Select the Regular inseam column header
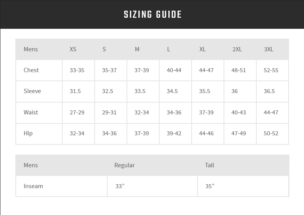Screen dimensions: 304x215 pyautogui.click(x=125, y=165)
